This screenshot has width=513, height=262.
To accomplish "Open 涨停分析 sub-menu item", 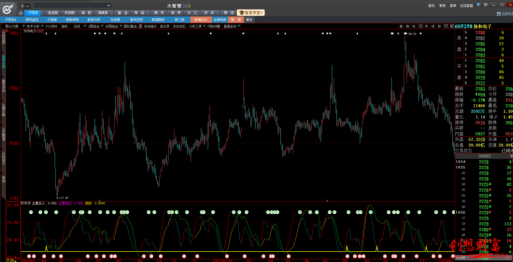I will coord(94,20).
